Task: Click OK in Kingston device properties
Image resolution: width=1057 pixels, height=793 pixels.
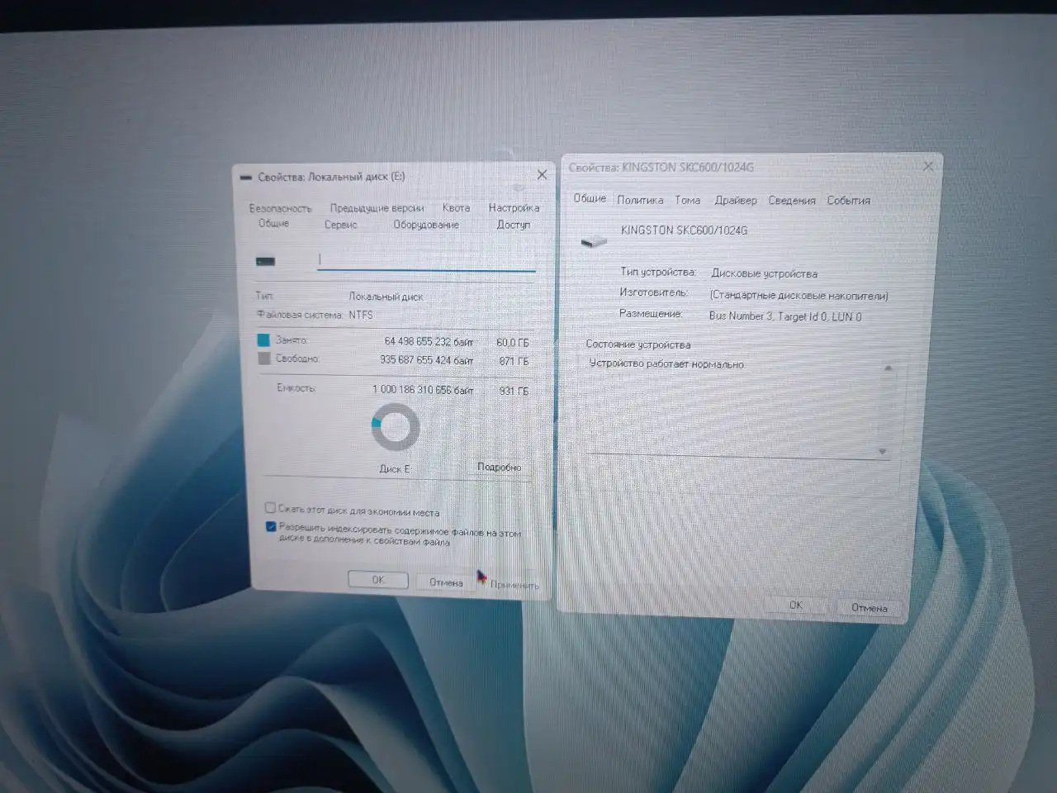Action: tap(795, 605)
